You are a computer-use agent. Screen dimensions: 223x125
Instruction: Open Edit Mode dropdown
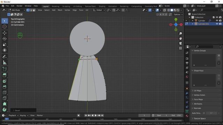(17, 10)
